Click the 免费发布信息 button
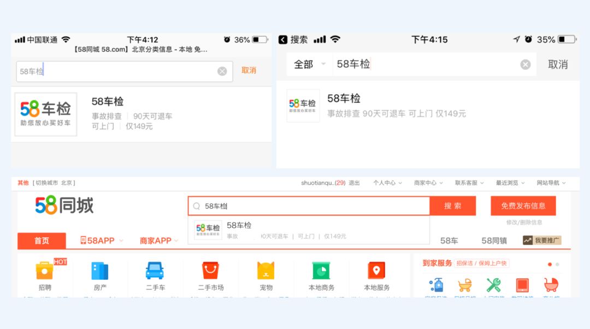The height and width of the screenshot is (329, 590). 523,206
